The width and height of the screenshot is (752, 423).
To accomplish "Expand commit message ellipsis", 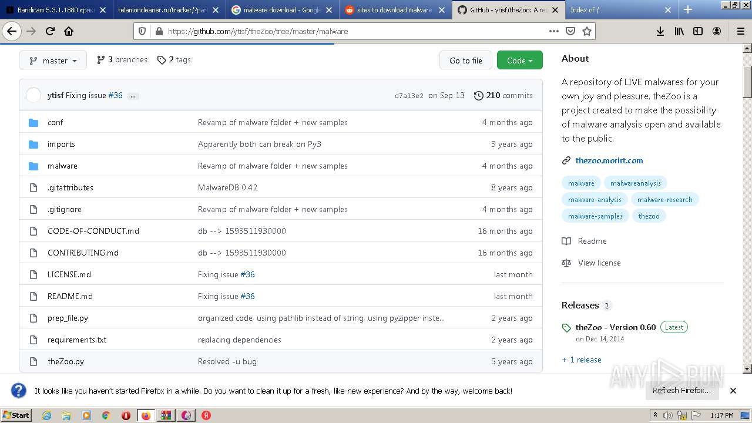I will [133, 96].
